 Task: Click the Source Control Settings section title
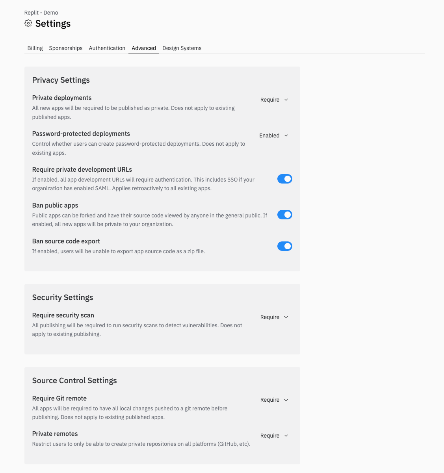coord(74,380)
